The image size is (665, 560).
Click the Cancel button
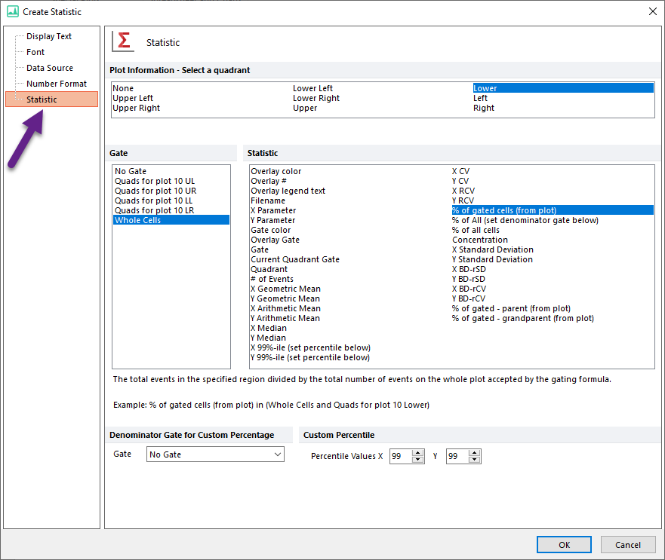[x=628, y=545]
